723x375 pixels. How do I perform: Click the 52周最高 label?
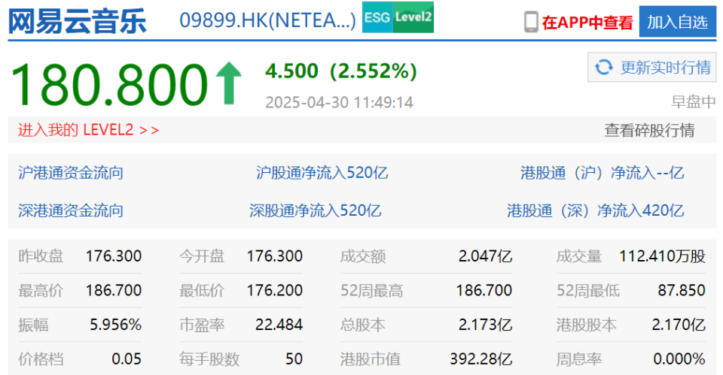point(371,290)
